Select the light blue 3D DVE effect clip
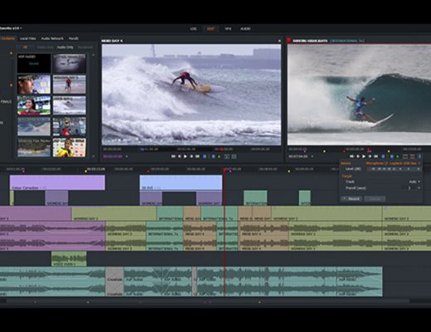The image size is (431, 332). (x=181, y=183)
